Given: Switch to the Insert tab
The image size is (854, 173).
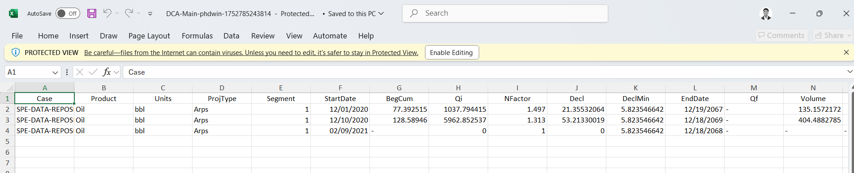Looking at the screenshot, I should 79,36.
